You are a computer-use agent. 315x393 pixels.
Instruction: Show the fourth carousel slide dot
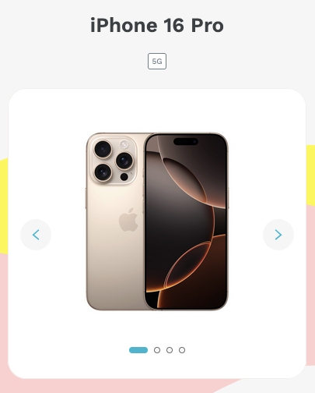click(x=182, y=350)
